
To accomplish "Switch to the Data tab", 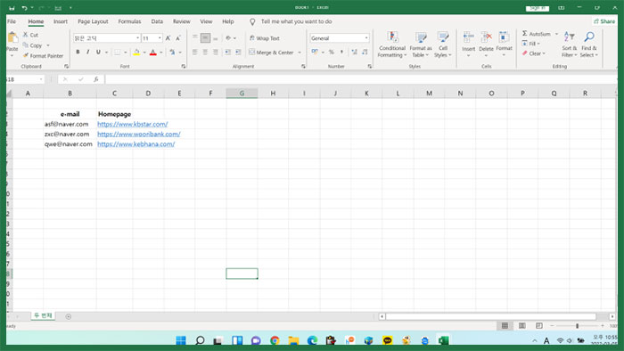I will tap(157, 21).
